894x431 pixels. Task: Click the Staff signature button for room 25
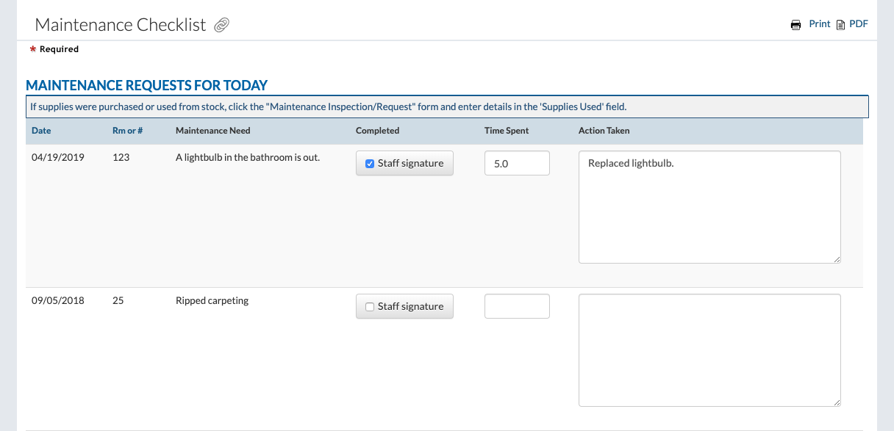point(404,306)
